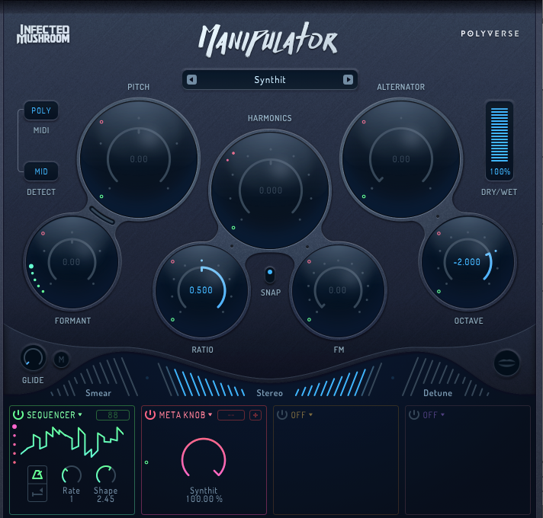
Task: Click the 100% dry/wet value
Action: click(x=500, y=171)
